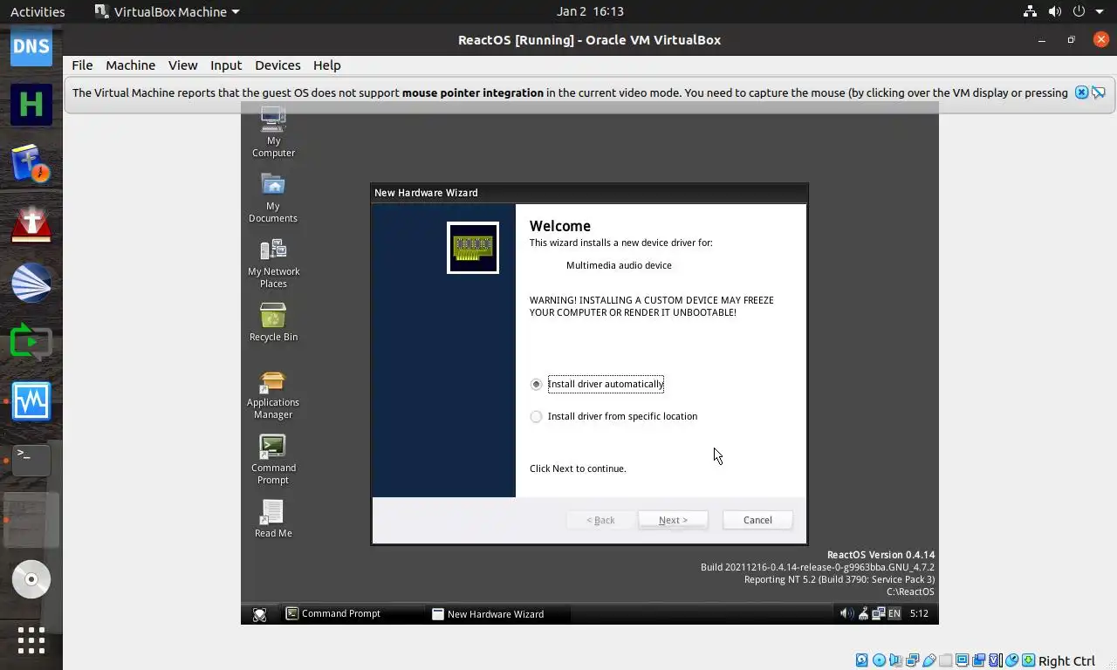
Task: Click the VirtualBox audio status icon
Action: pos(895,660)
